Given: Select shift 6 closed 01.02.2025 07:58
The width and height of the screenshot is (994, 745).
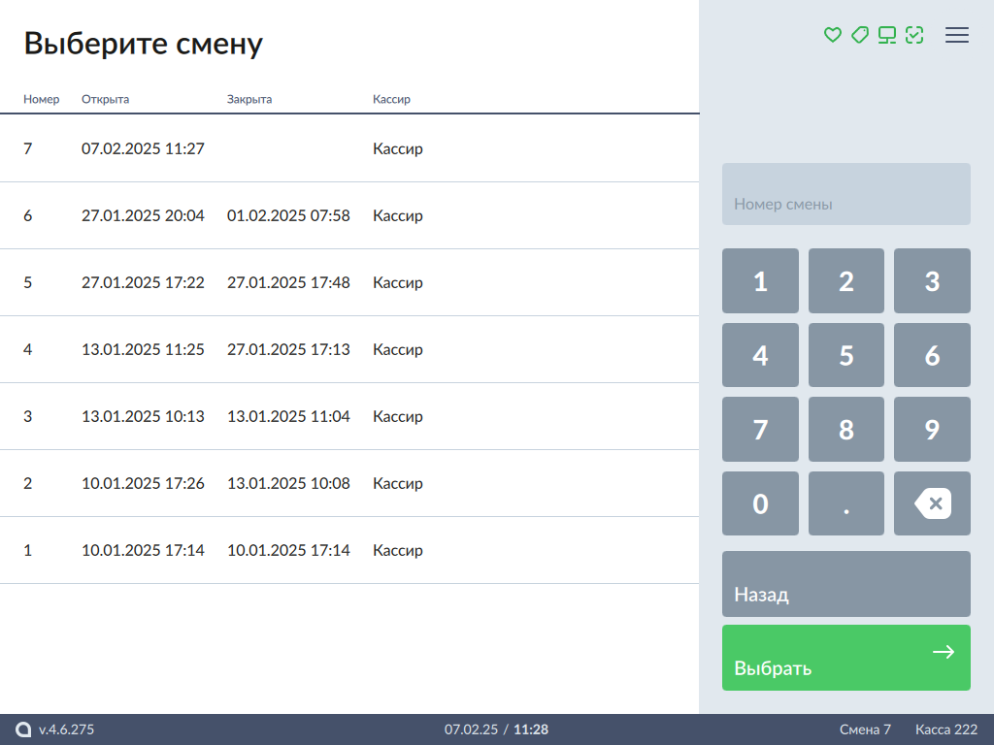Looking at the screenshot, I should pos(349,215).
